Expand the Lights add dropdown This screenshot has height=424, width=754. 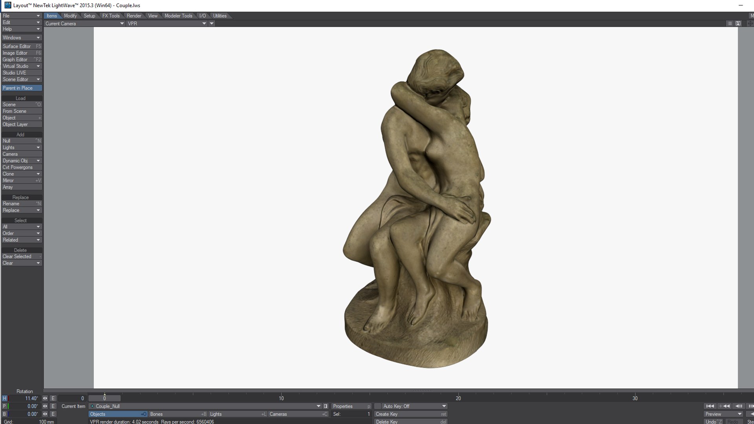[22, 147]
